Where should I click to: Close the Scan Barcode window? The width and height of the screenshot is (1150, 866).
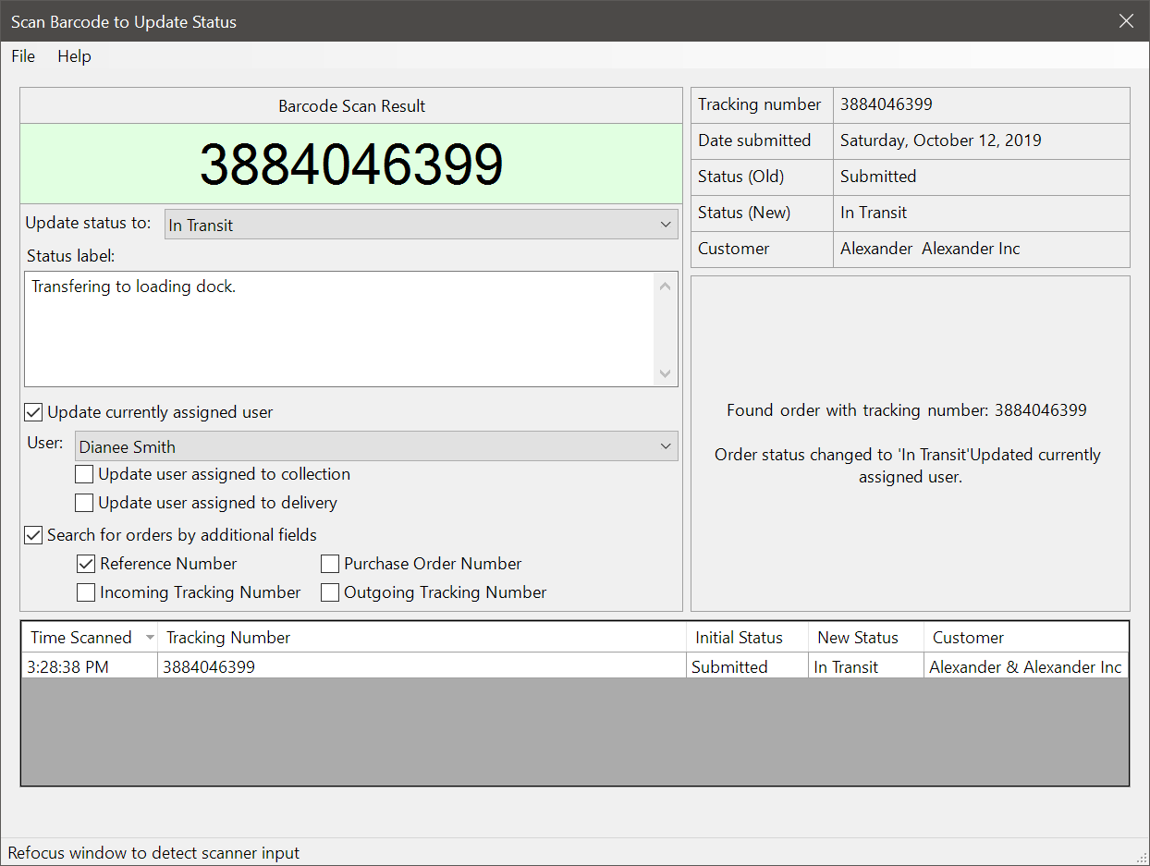coord(1126,21)
